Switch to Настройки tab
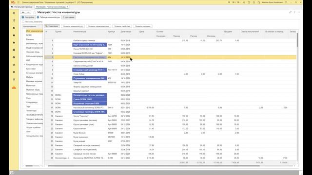Screen dimensions: 312x175 click(x=28, y=17)
